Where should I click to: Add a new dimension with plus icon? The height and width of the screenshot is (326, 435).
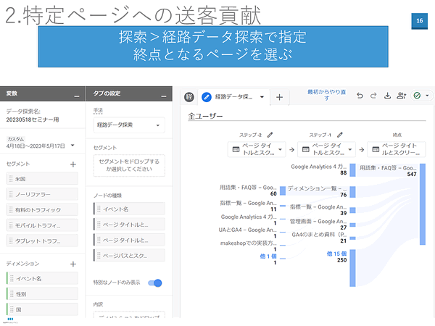(x=73, y=264)
